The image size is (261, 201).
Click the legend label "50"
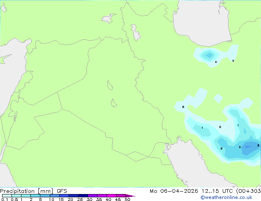pyautogui.click(x=127, y=199)
